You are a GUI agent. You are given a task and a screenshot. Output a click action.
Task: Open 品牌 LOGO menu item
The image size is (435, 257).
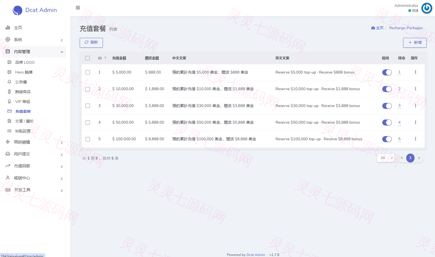tap(25, 62)
